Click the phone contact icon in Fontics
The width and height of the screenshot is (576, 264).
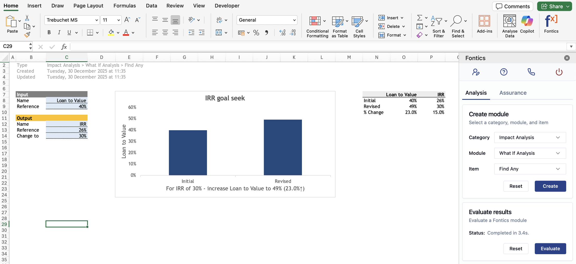coord(531,72)
